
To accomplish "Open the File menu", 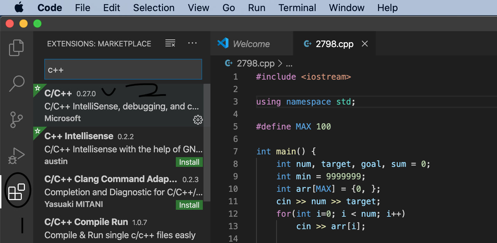I will click(83, 8).
